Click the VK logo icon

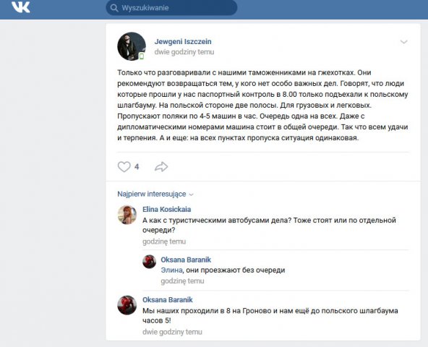[x=21, y=7]
